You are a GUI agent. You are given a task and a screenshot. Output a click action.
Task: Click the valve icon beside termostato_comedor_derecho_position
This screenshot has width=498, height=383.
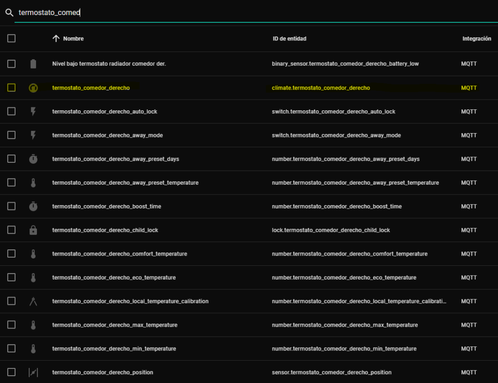(x=33, y=372)
